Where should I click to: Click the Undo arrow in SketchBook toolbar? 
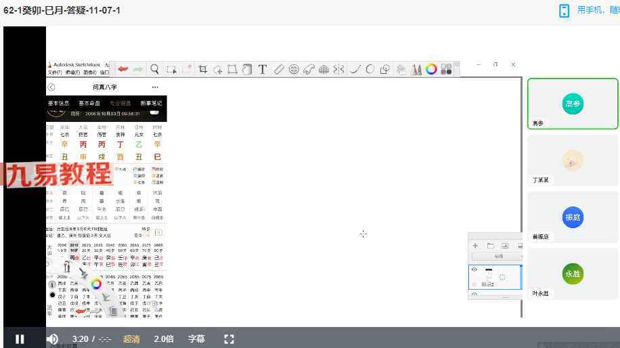pos(123,69)
